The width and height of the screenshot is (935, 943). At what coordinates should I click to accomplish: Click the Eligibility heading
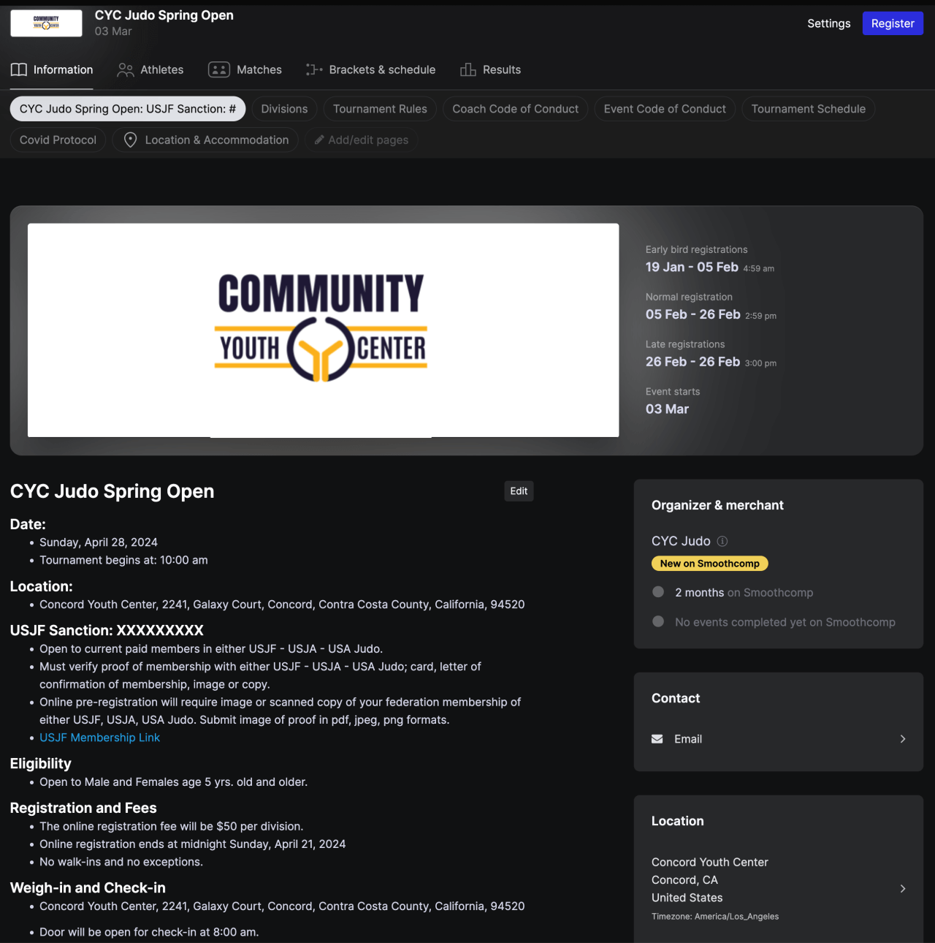[x=41, y=764]
